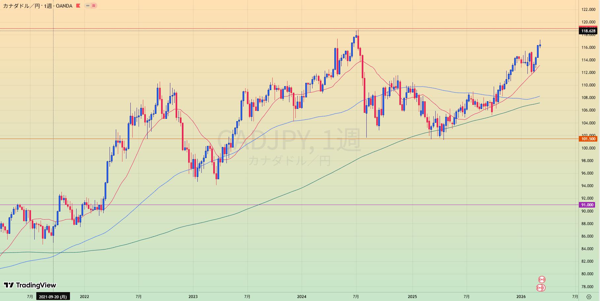This screenshot has width=600, height=301.
Task: Open the upper Canada economic event marker
Action: coord(542,280)
